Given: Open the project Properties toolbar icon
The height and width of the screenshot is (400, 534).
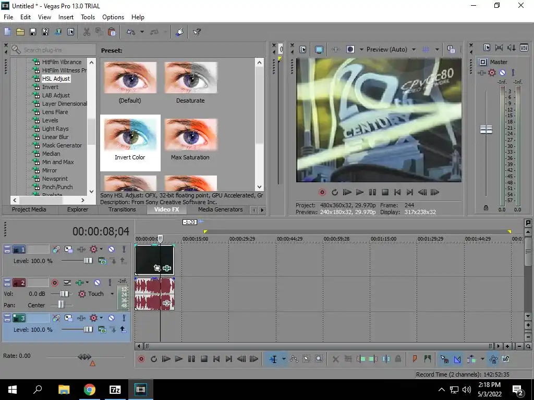Looking at the screenshot, I should click(70, 32).
